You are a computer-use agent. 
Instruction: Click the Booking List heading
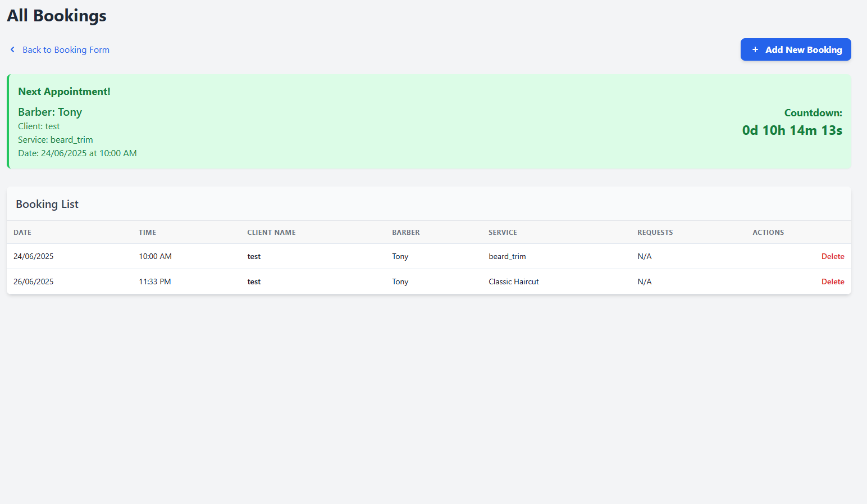[47, 204]
